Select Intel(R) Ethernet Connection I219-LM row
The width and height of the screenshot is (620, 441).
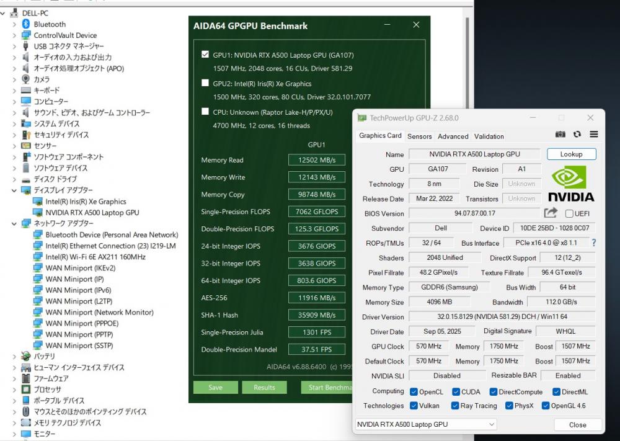[110, 246]
